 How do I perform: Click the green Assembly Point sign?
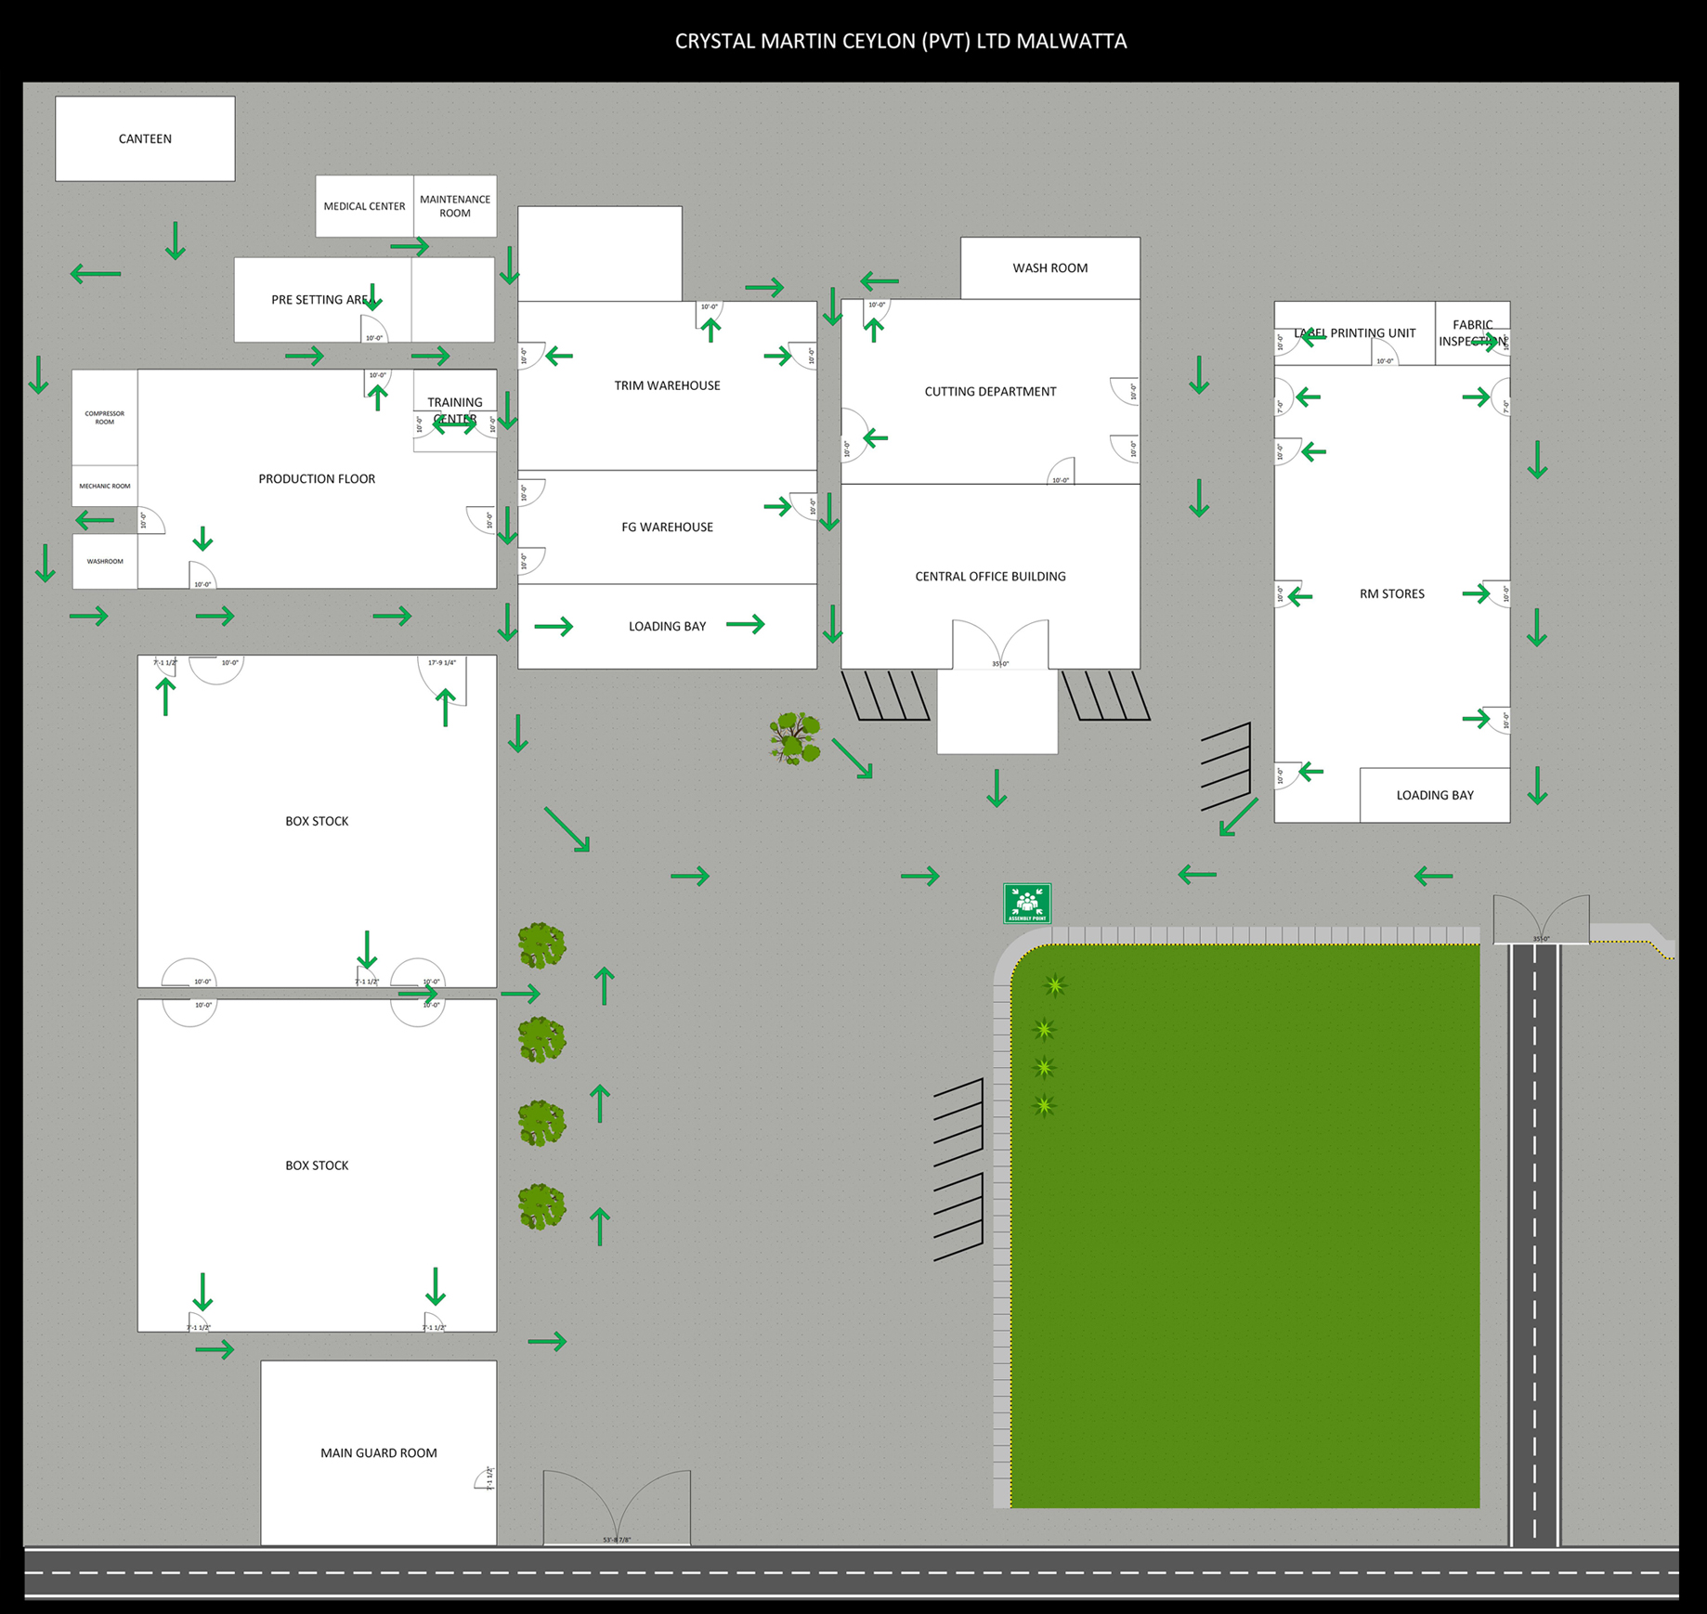click(1026, 903)
